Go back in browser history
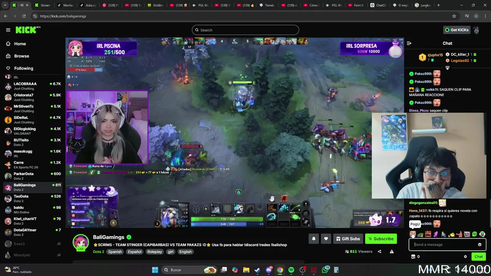This screenshot has width=491, height=276. click(5, 16)
